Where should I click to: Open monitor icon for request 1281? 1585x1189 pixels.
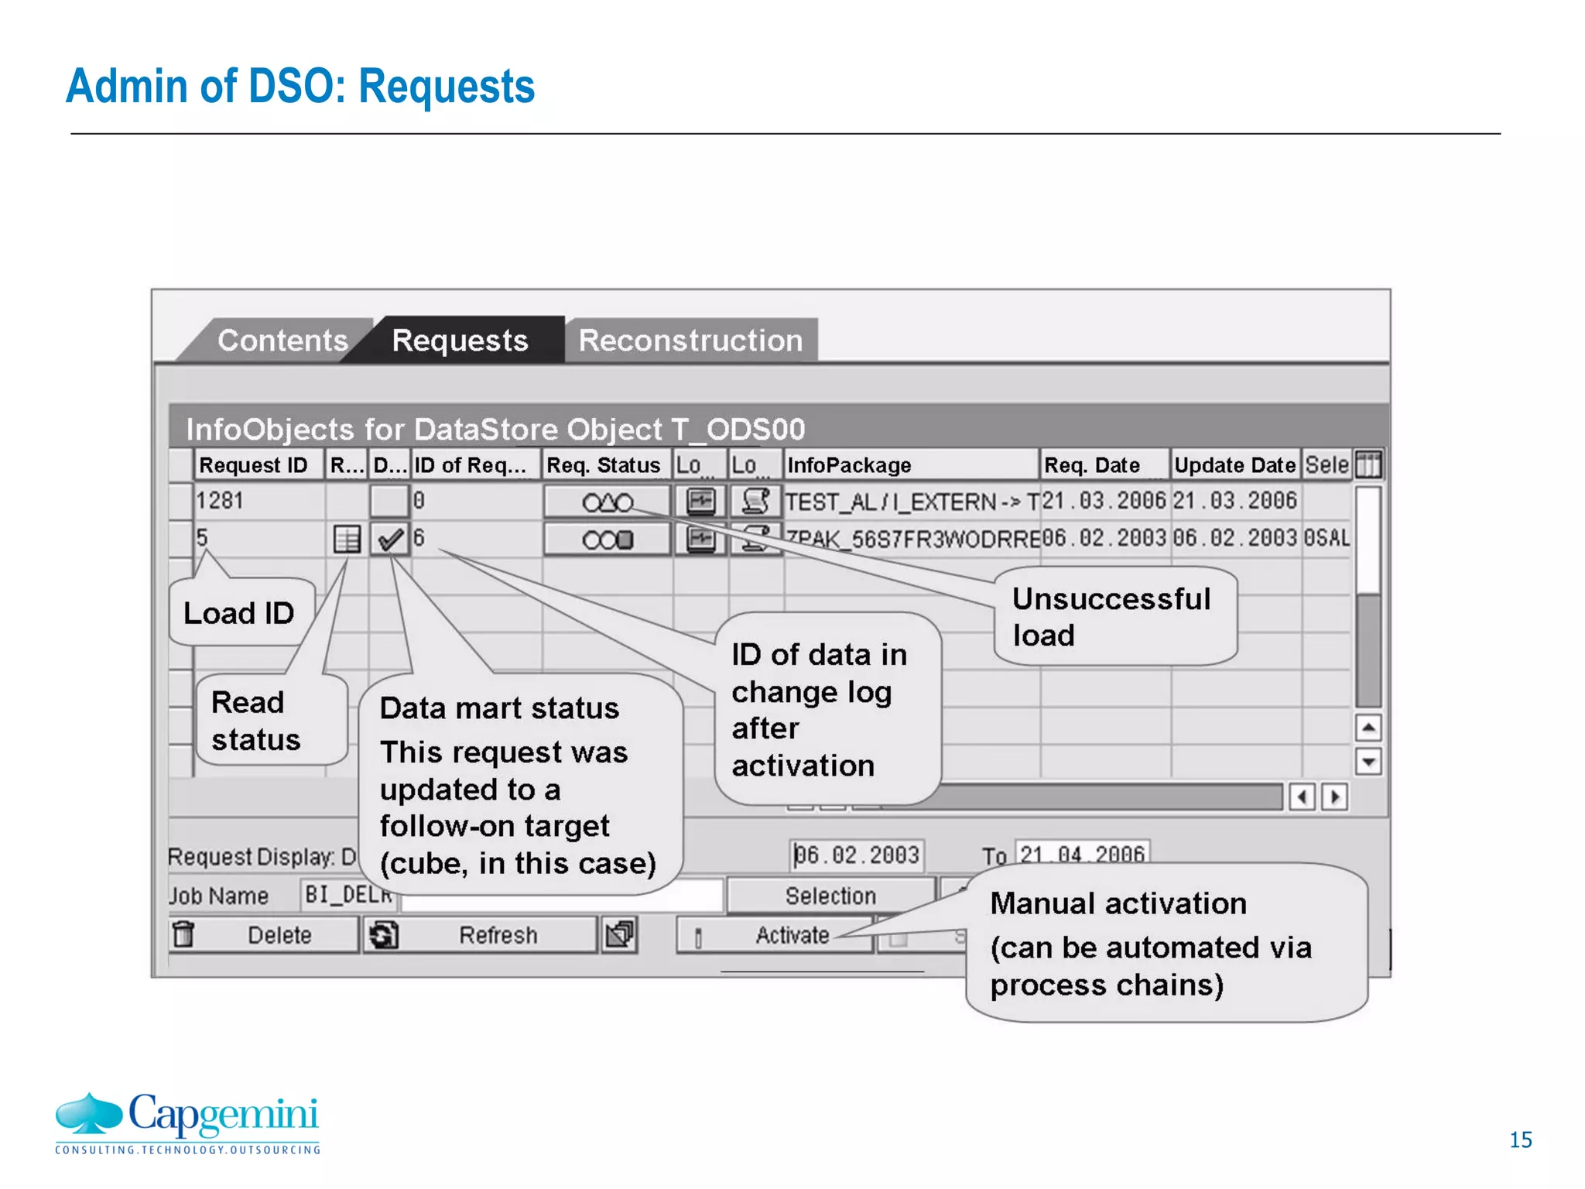700,502
